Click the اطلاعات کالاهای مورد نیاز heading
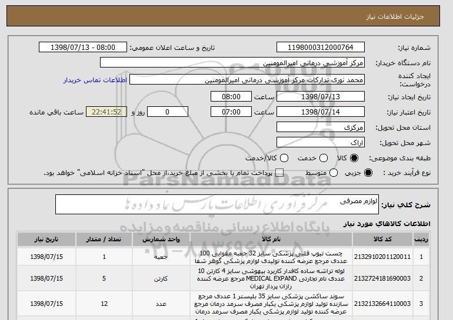This screenshot has height=320, width=453. (x=387, y=224)
